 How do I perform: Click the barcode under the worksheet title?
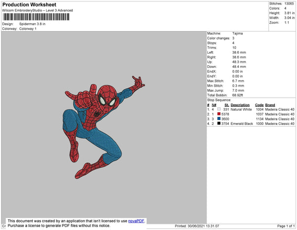pyautogui.click(x=36, y=17)
